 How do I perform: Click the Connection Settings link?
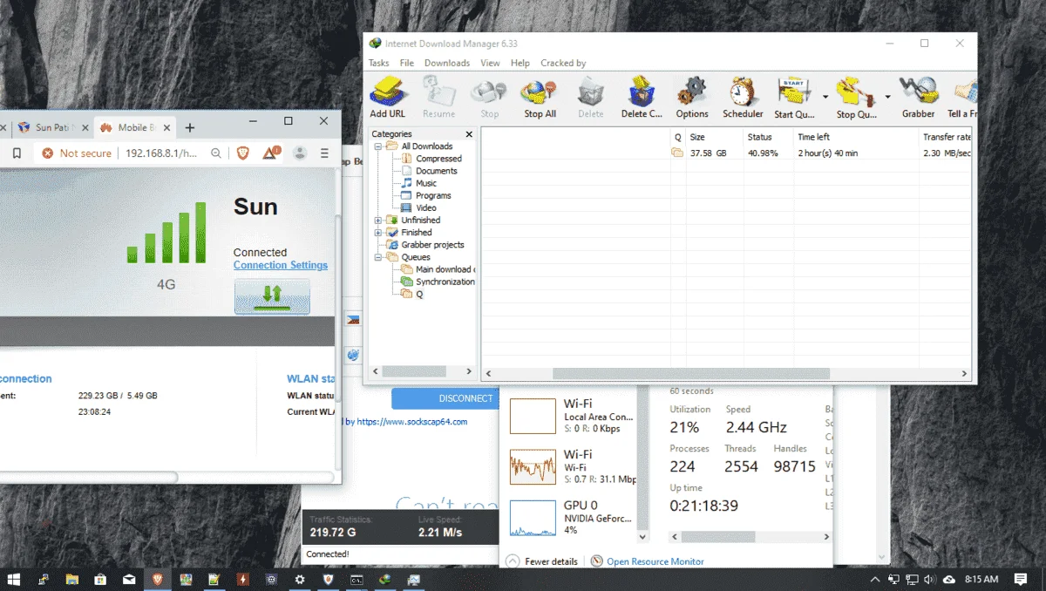[x=281, y=265]
